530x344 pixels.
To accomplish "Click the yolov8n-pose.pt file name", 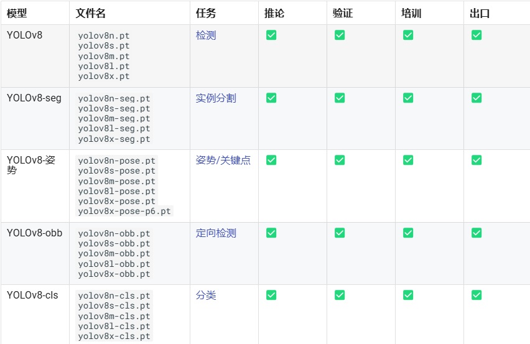I will click(116, 161).
